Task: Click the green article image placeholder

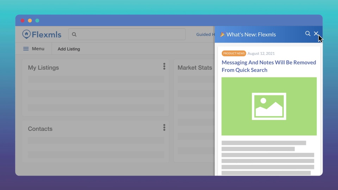Action: click(269, 106)
